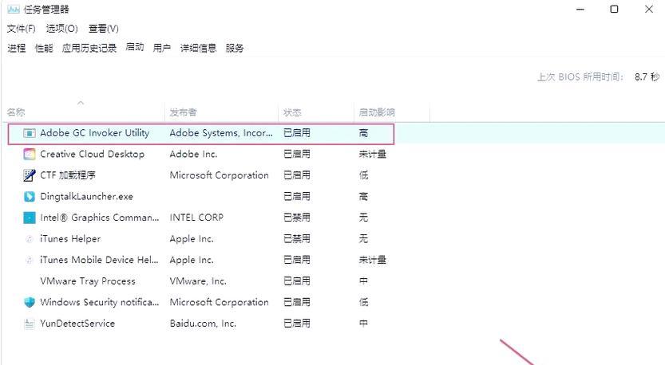665x365 pixels.
Task: Maximize the Task Manager window
Action: [614, 10]
